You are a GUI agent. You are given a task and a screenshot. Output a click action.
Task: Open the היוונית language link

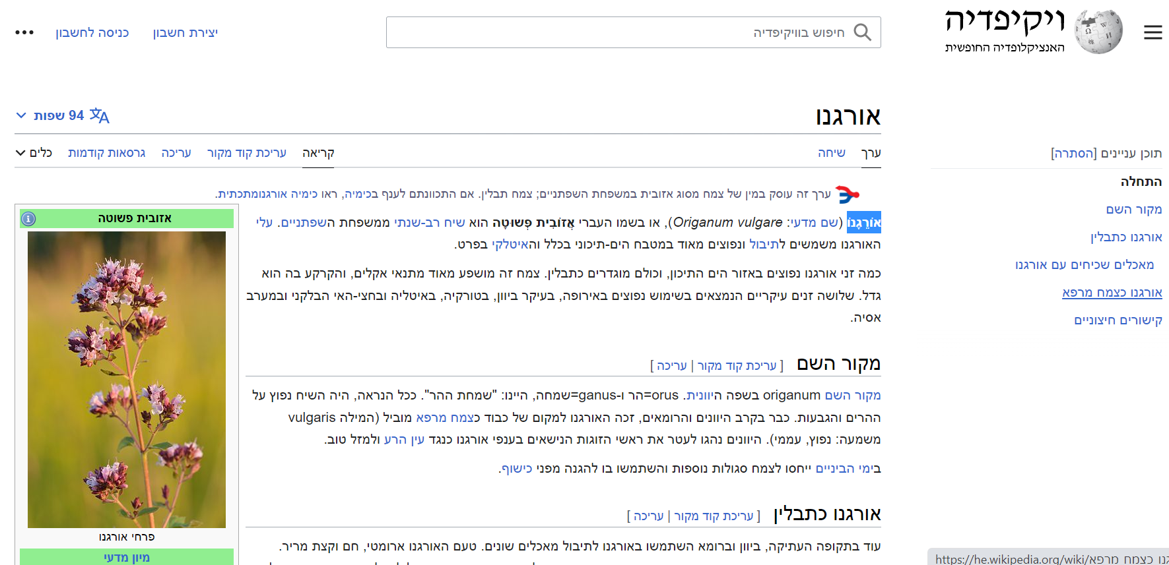(x=705, y=396)
